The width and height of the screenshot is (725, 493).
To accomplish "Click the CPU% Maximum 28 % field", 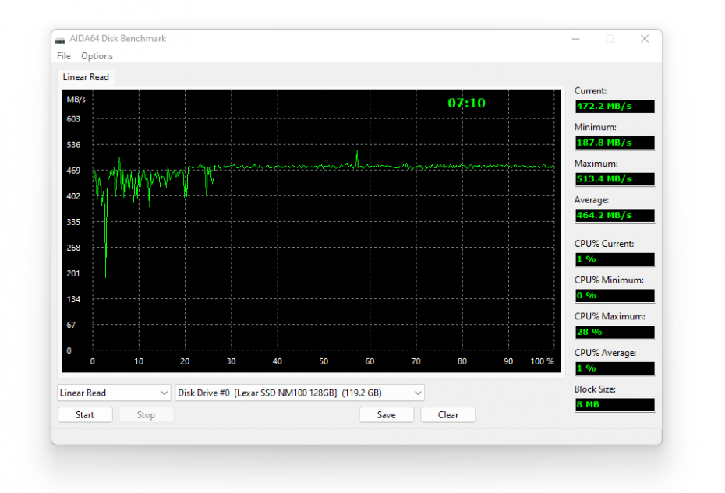I will [614, 332].
